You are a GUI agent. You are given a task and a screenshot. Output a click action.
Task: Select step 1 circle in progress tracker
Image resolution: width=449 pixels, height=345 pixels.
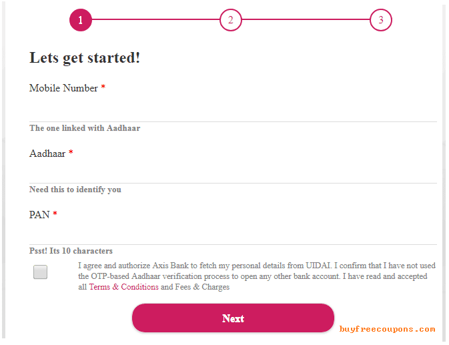tap(81, 20)
